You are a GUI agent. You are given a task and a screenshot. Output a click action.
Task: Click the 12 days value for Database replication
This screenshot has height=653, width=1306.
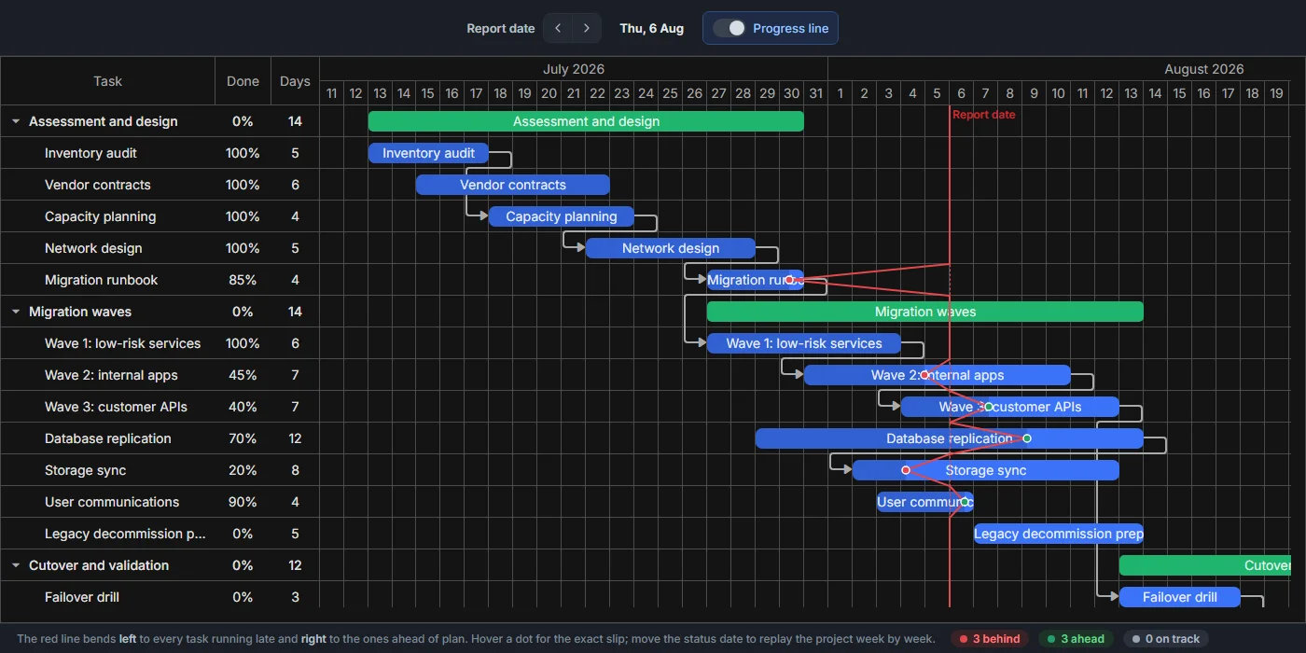(295, 438)
